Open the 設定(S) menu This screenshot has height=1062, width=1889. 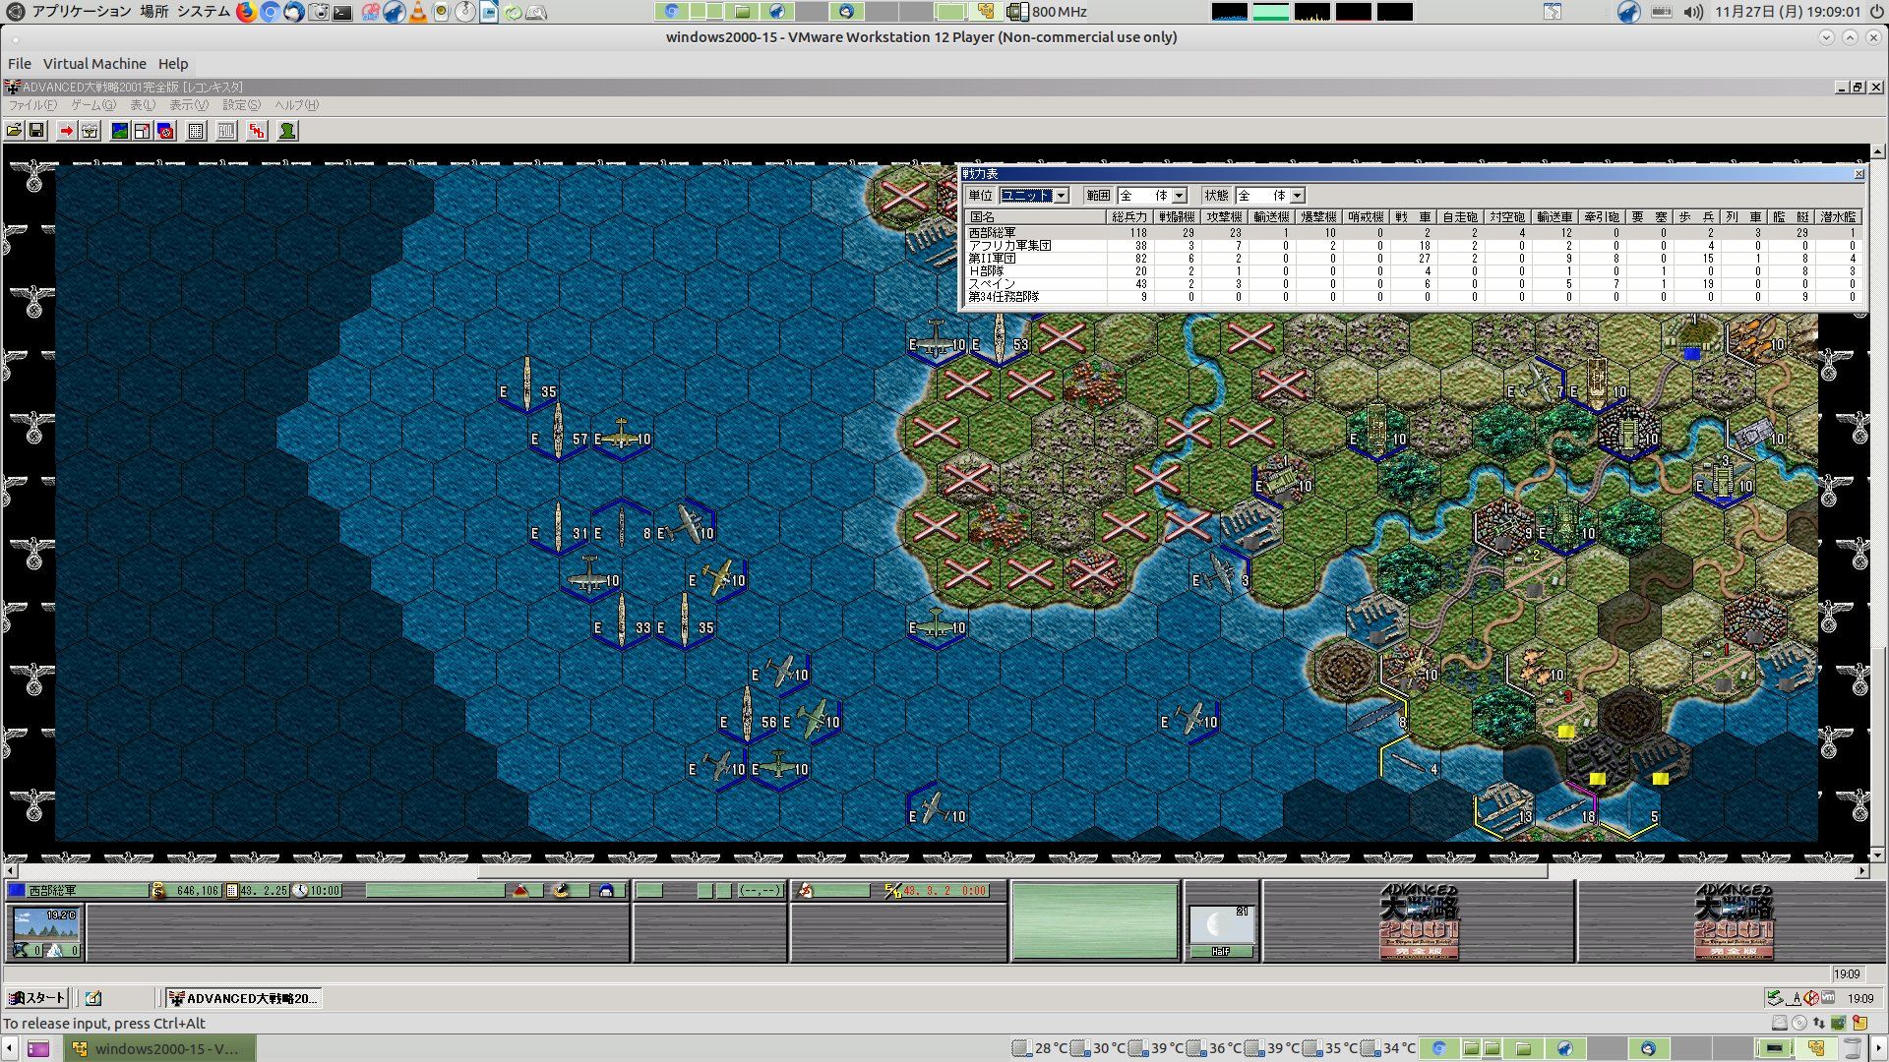(x=241, y=105)
